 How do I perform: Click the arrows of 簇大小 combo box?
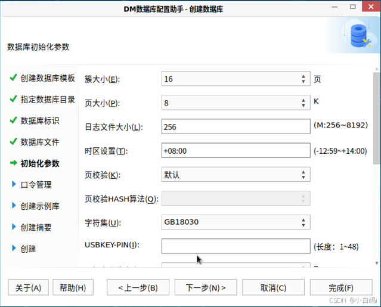coord(303,79)
